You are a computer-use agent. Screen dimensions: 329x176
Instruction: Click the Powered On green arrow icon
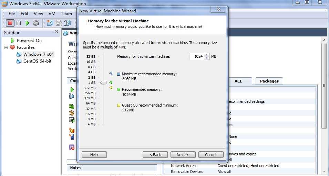(x=13, y=40)
